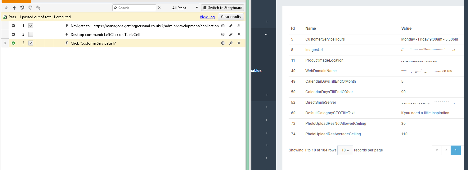
Task: Undo the last test step change
Action: [x=22, y=8]
